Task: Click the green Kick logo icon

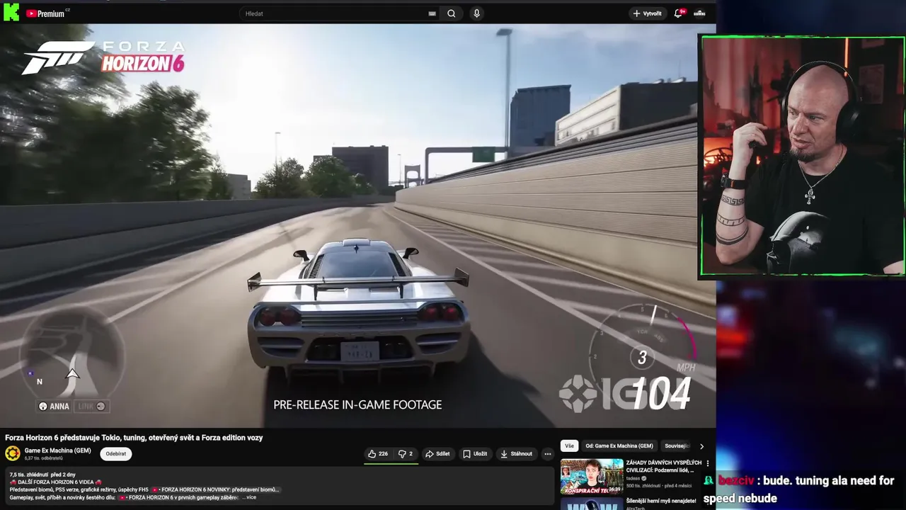Action: click(x=11, y=12)
